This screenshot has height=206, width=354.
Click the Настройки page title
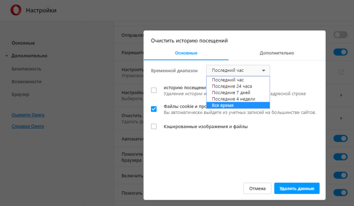click(41, 11)
